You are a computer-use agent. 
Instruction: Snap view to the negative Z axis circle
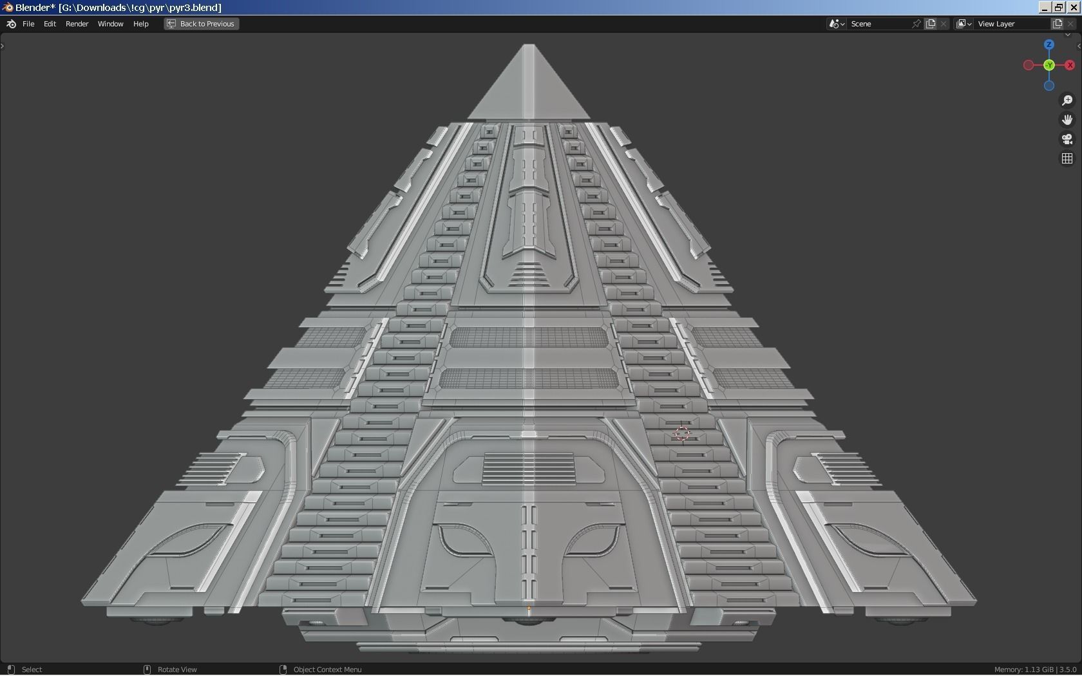click(1049, 86)
